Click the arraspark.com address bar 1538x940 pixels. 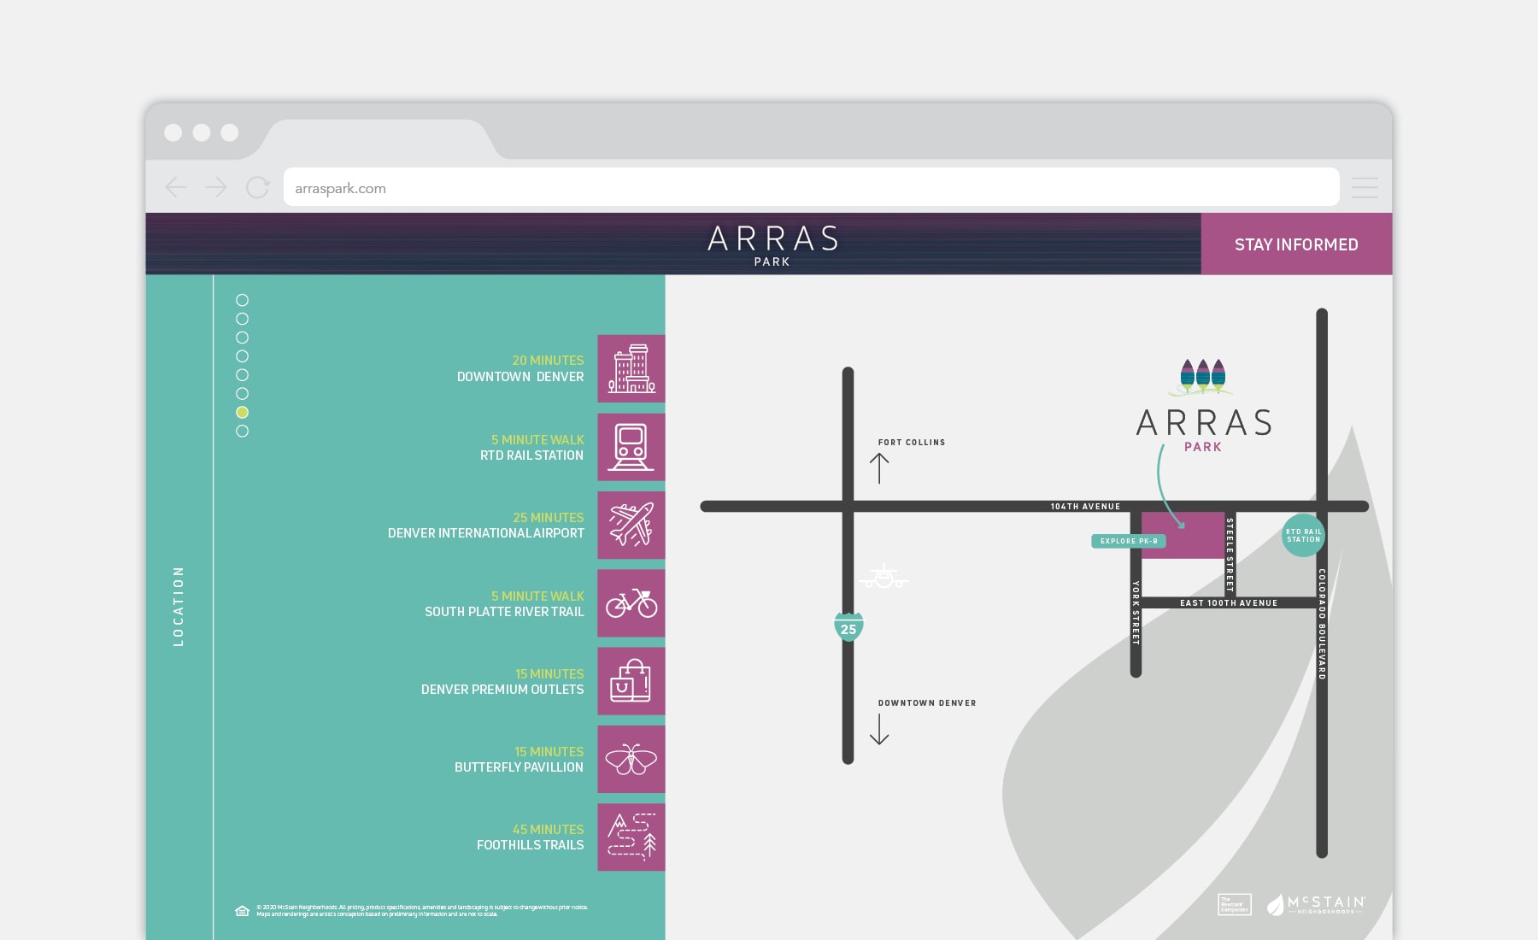(810, 187)
